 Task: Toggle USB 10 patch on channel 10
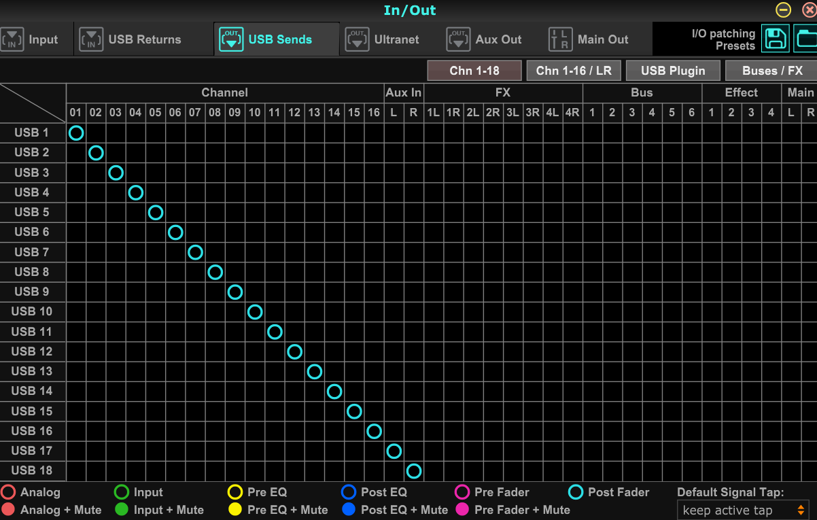point(255,312)
